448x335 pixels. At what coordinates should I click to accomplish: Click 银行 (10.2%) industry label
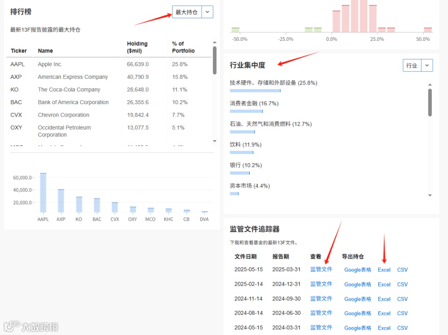pos(246,165)
